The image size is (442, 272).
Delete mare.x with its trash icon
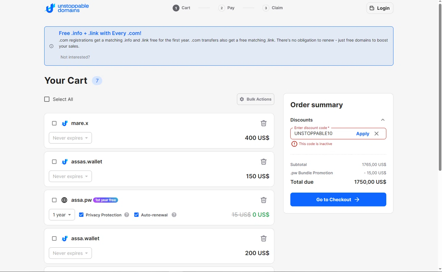(263, 123)
